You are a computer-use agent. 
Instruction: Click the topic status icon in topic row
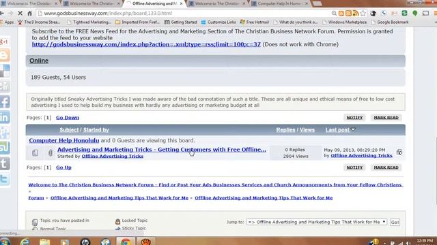[x=35, y=152]
